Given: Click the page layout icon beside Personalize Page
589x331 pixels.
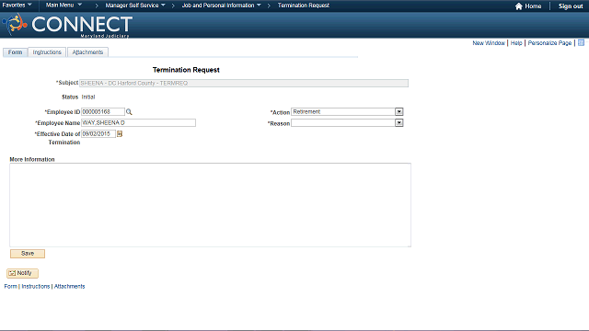Looking at the screenshot, I should point(581,43).
